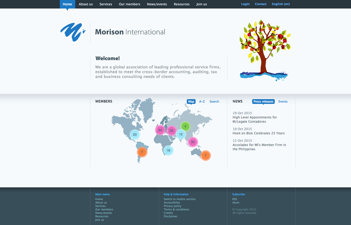Open the English (en) language selector
The width and height of the screenshot is (351, 225).
tap(281, 4)
